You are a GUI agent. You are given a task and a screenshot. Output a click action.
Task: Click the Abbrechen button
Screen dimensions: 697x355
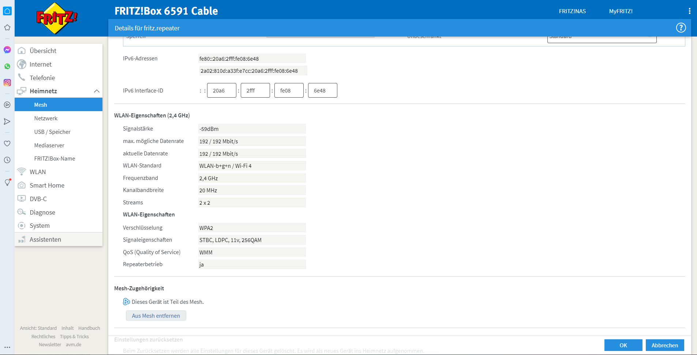click(x=665, y=345)
